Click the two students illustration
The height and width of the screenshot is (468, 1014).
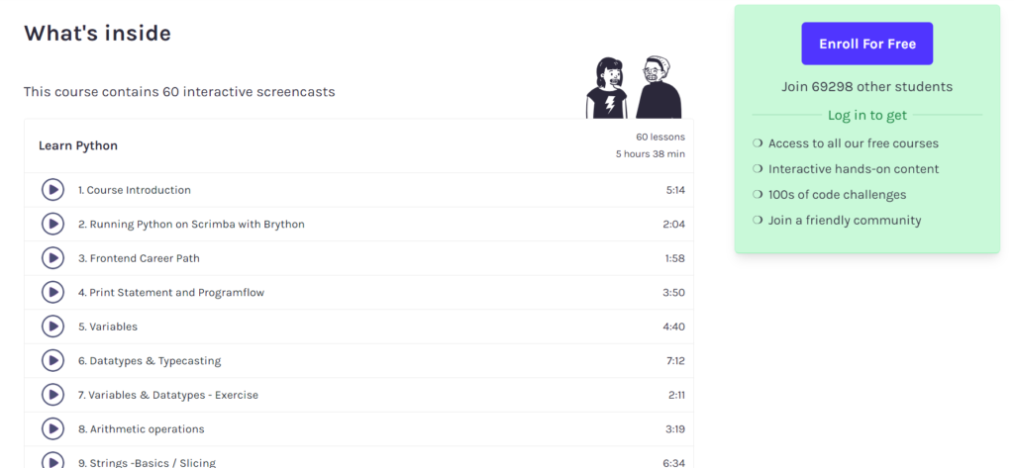[634, 87]
